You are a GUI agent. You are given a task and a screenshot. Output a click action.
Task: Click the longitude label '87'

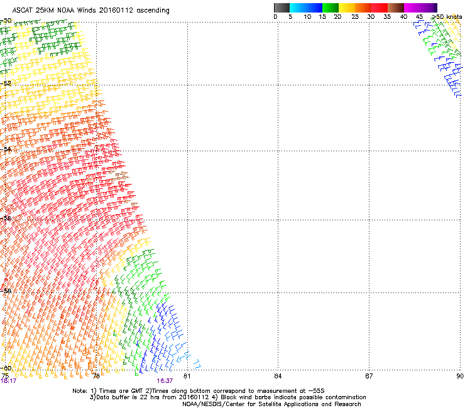[x=369, y=376]
